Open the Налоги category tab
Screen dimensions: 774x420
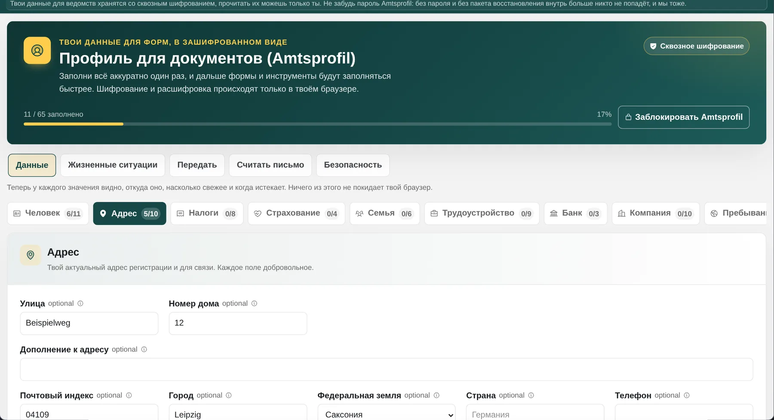point(207,213)
